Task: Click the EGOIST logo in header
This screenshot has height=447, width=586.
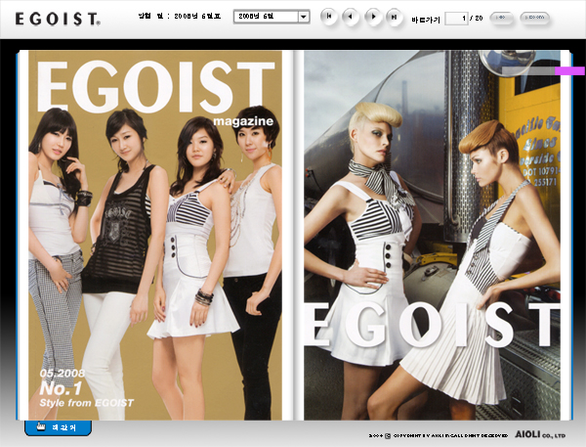Action: pyautogui.click(x=58, y=19)
